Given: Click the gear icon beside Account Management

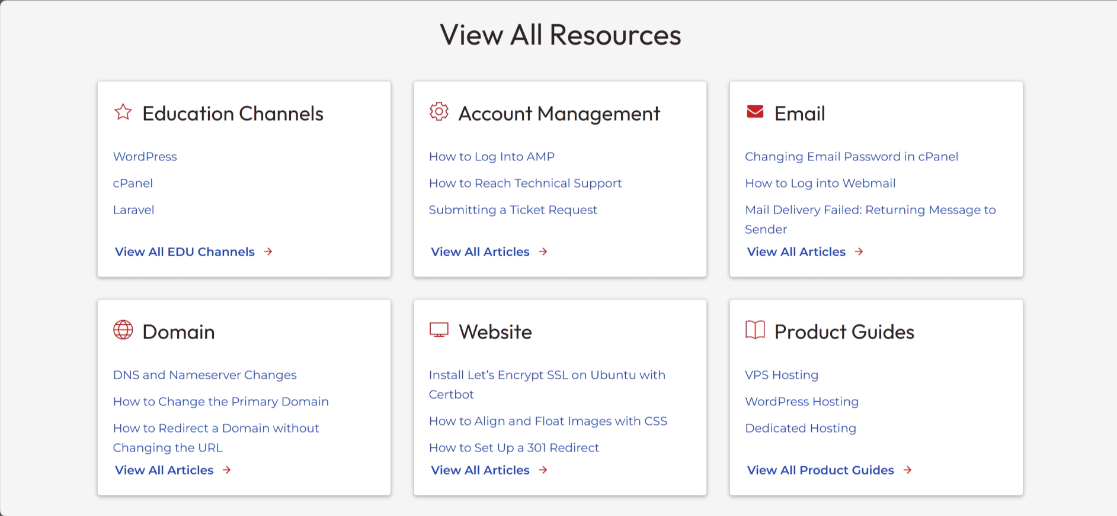Looking at the screenshot, I should point(439,111).
